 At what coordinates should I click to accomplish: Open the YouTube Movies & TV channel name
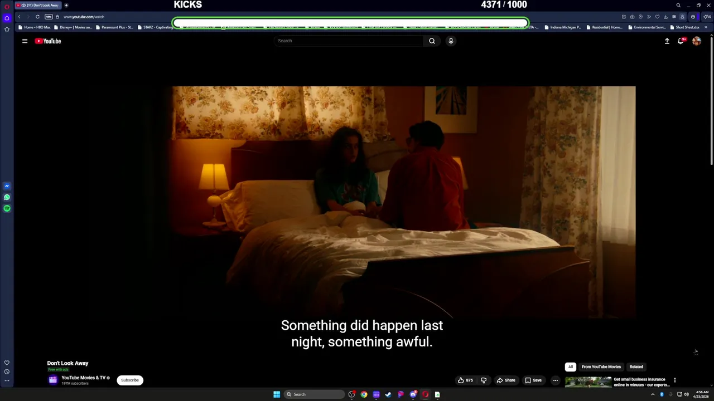(x=84, y=378)
